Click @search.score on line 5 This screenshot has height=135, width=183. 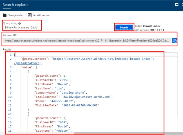click(47, 76)
